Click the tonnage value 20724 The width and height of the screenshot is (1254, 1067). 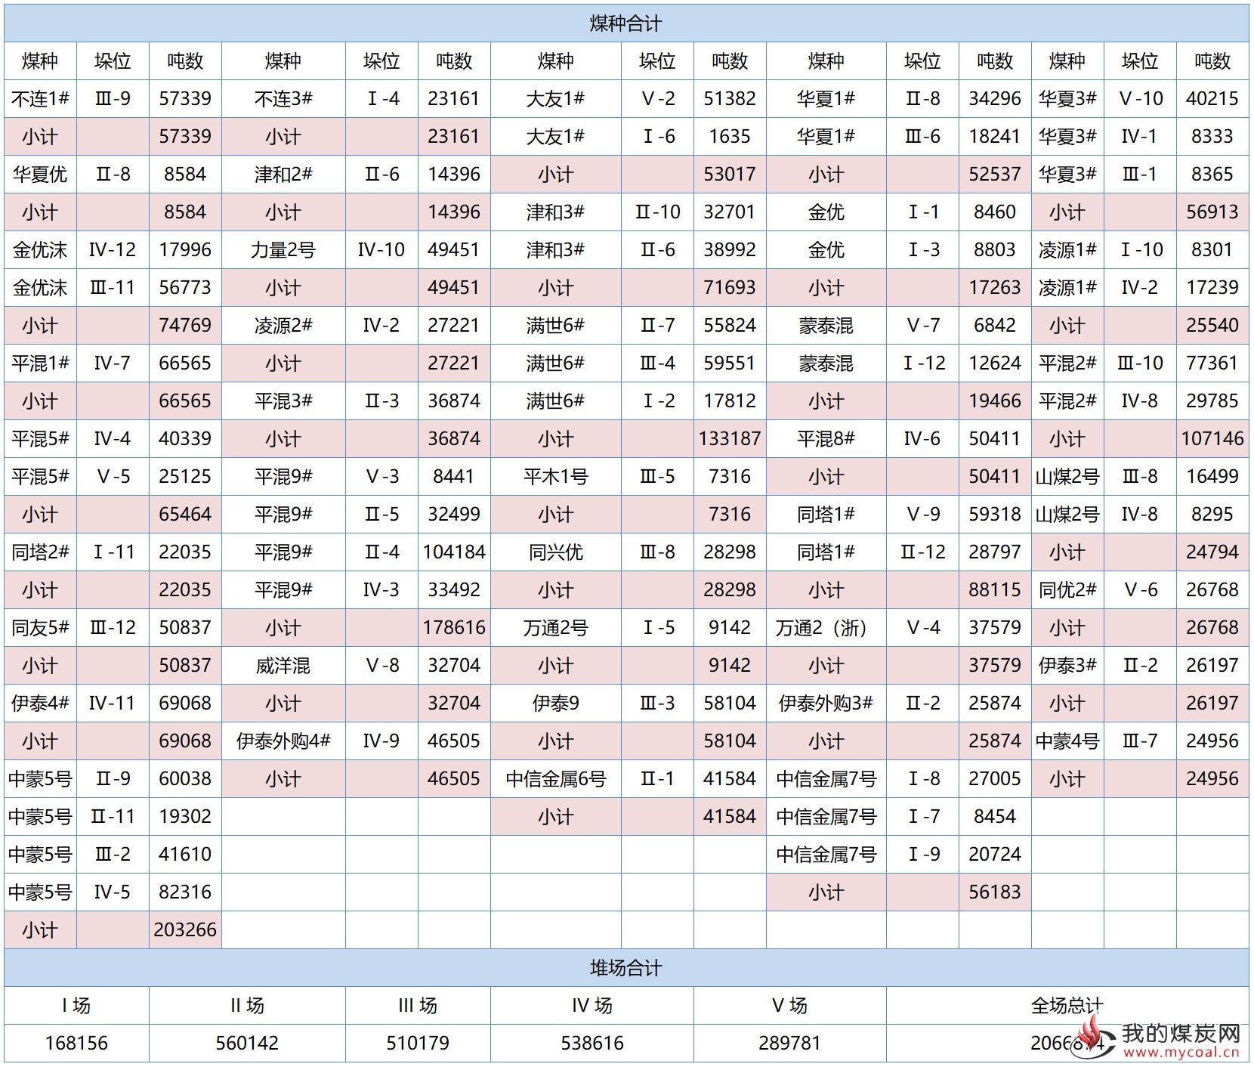995,854
